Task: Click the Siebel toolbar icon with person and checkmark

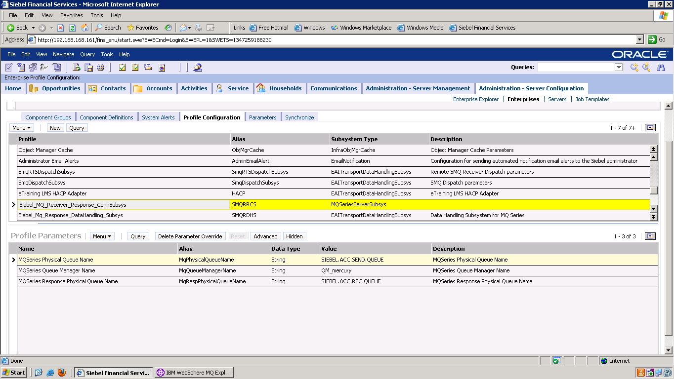Action: pyautogui.click(x=44, y=68)
